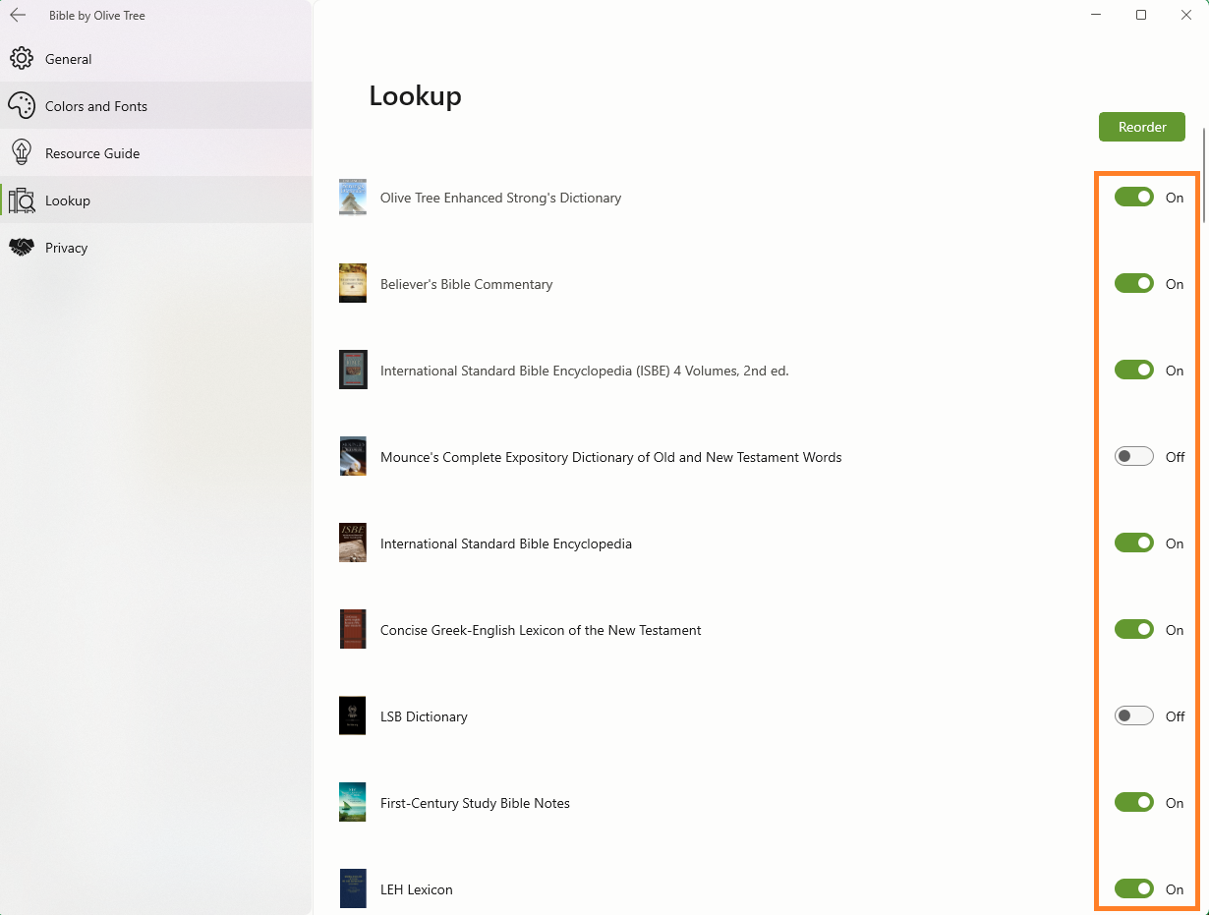Click Believer's Bible Commentary cover thumbnail

click(x=353, y=283)
